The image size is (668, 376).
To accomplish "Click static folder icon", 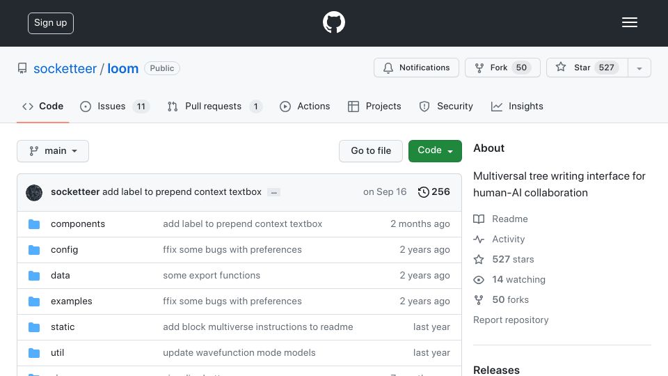I will tap(34, 327).
